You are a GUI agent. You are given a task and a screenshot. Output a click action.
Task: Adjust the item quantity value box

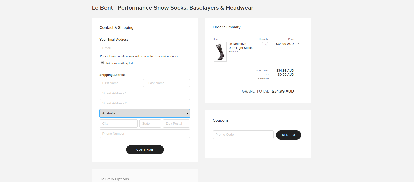click(x=265, y=45)
